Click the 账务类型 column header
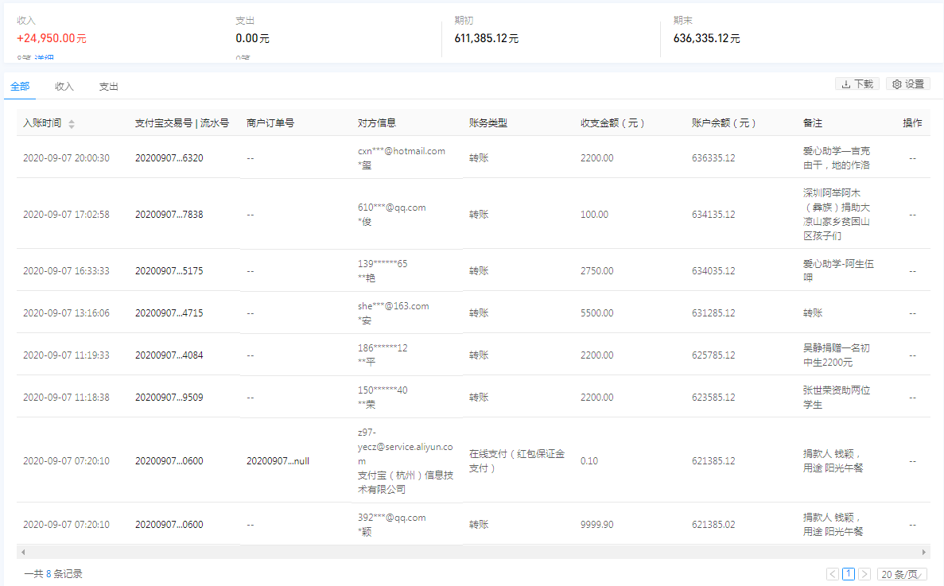 tap(488, 122)
